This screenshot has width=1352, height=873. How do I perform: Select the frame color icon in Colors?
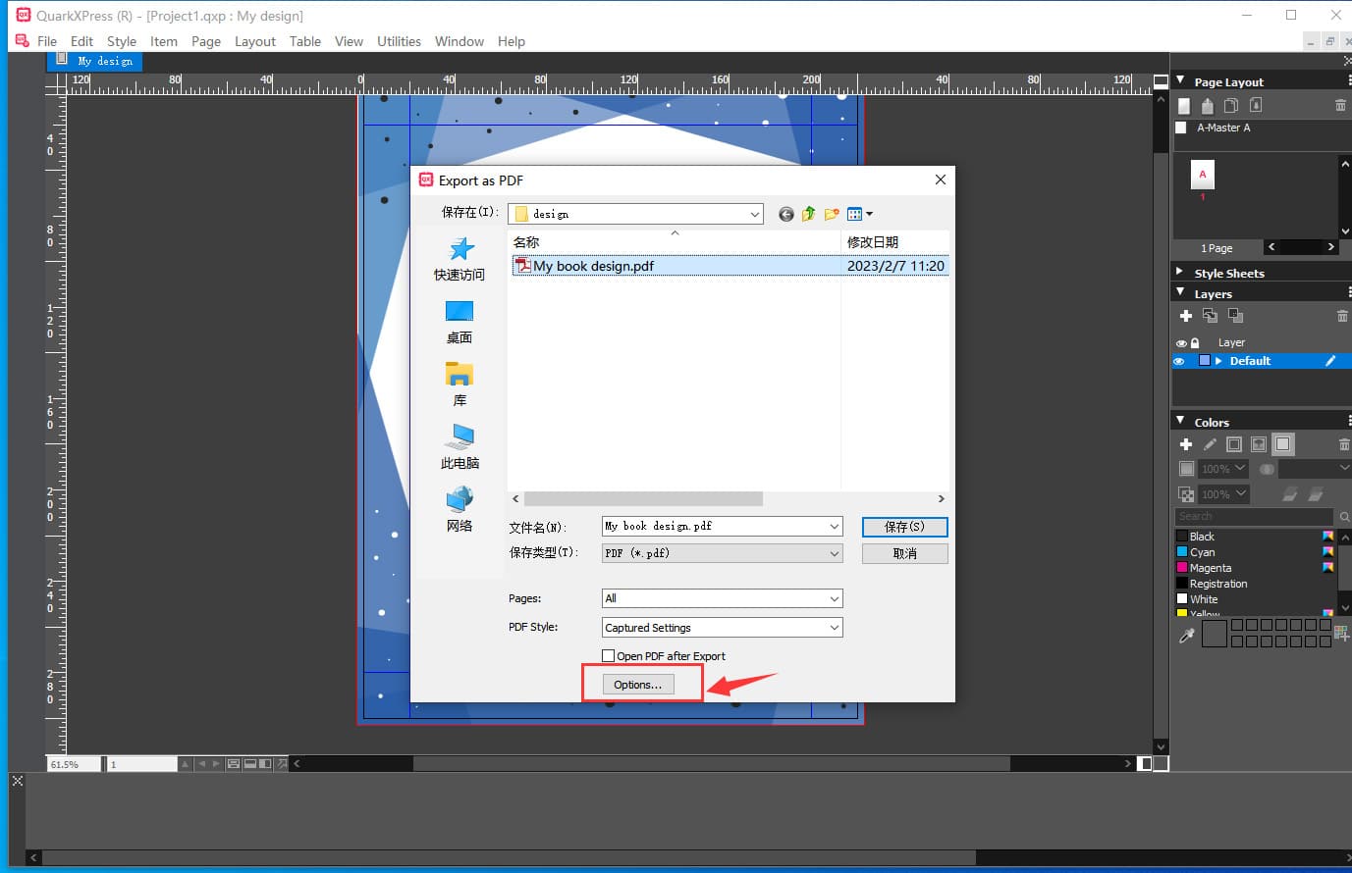pyautogui.click(x=1234, y=444)
